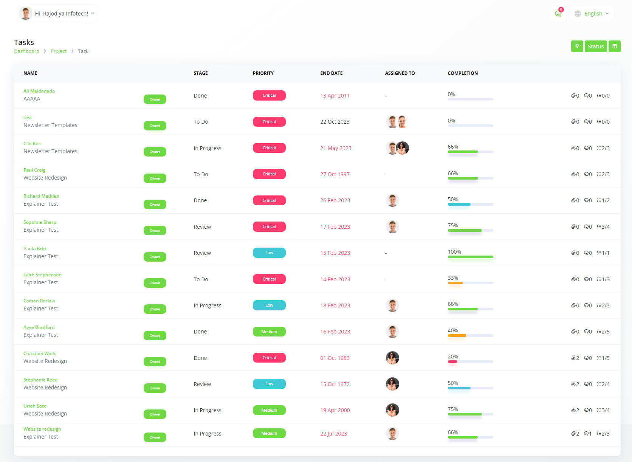The height and width of the screenshot is (462, 632).
Task: Click comment icon in Website redesign row
Action: tap(586, 434)
